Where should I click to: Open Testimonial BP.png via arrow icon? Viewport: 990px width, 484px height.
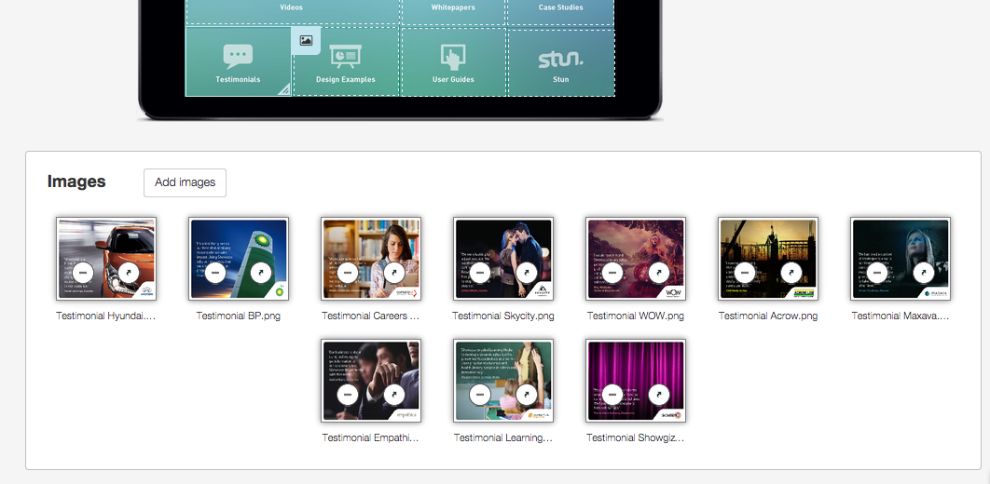click(262, 273)
